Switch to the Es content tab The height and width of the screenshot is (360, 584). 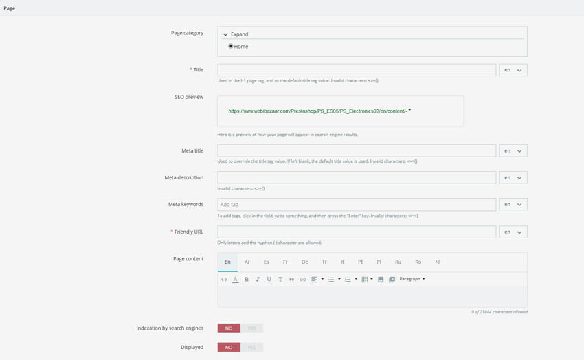pos(267,262)
